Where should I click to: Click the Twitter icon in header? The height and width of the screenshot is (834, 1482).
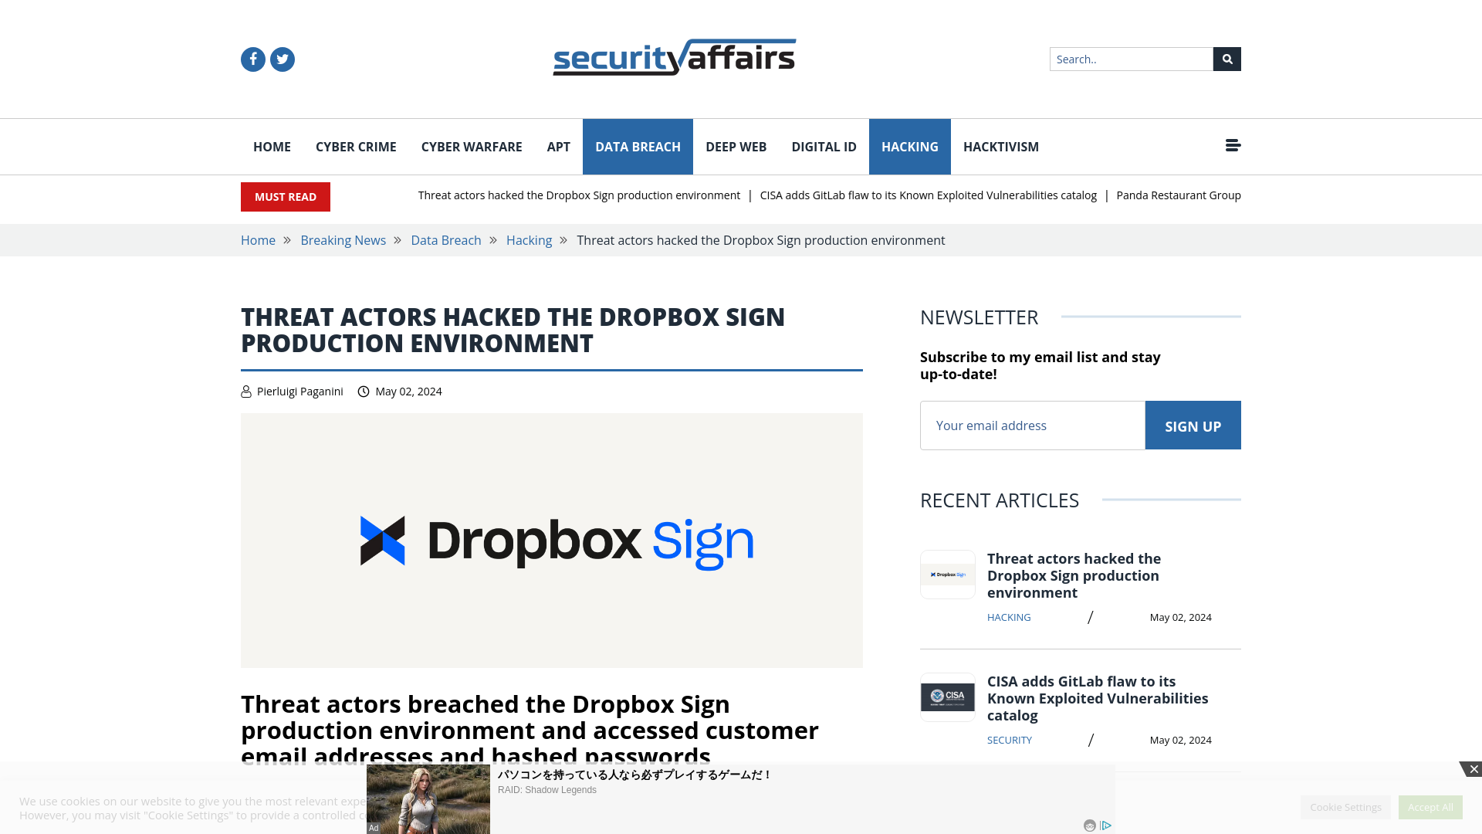pyautogui.click(x=282, y=59)
